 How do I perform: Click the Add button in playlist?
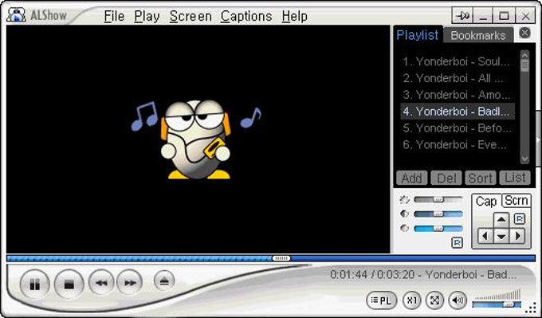(x=412, y=178)
